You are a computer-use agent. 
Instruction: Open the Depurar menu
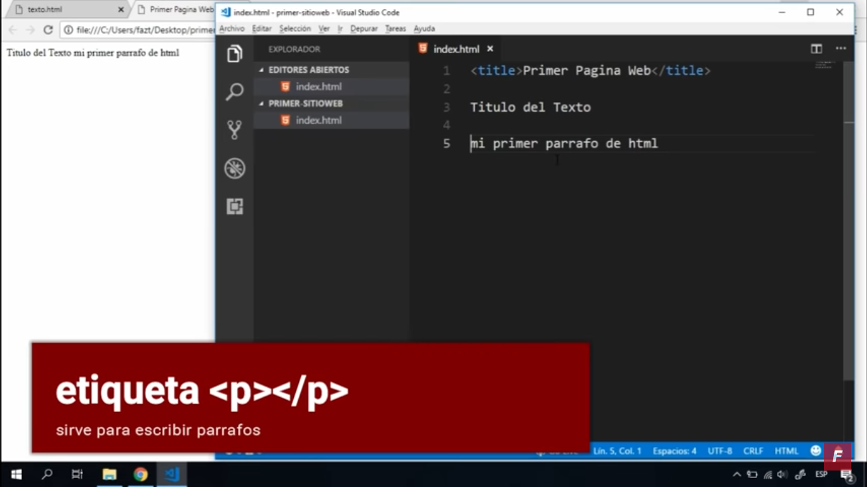[364, 29]
